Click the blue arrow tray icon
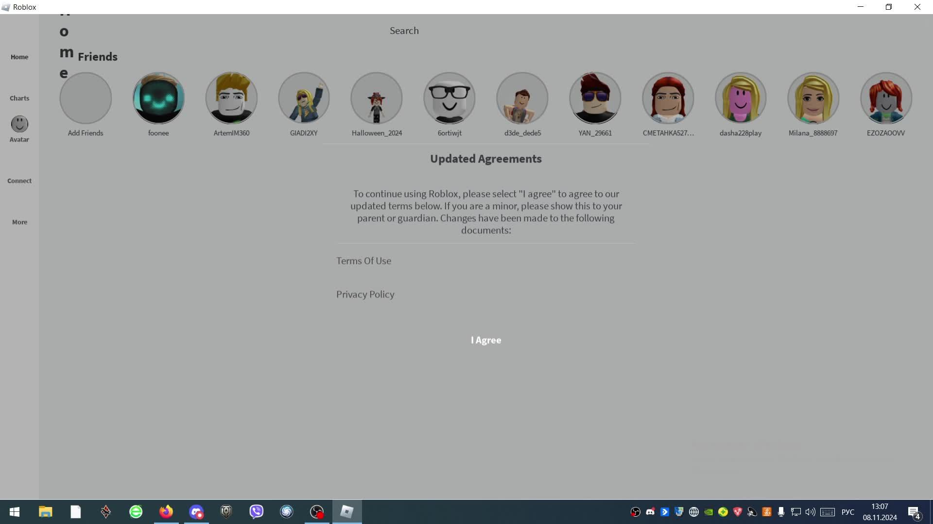The height and width of the screenshot is (524, 933). (x=665, y=512)
